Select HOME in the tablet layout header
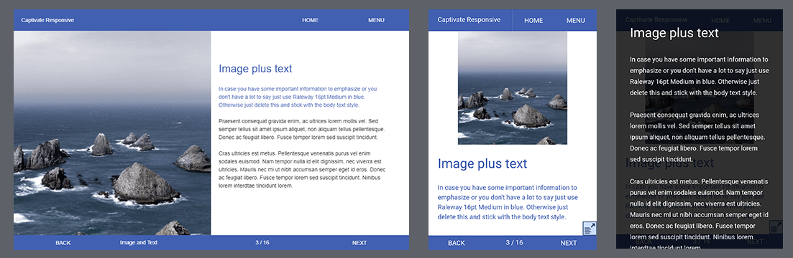 [x=533, y=21]
